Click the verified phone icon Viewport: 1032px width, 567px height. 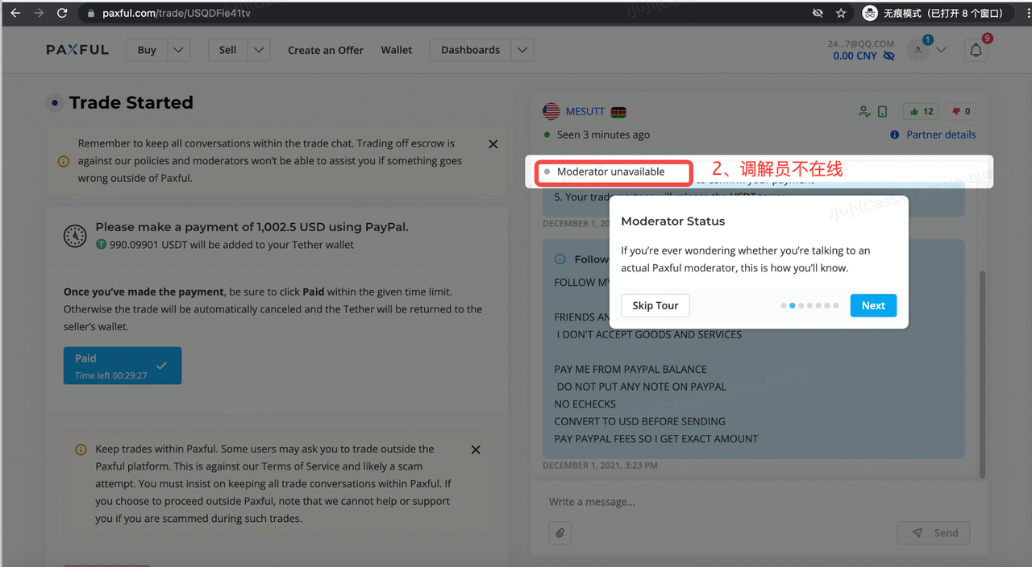[882, 112]
